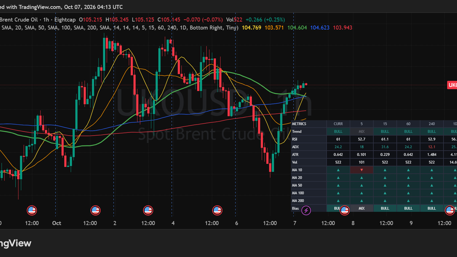
Task: Open the US flag event marker between 4 and 6
Action: 217,210
